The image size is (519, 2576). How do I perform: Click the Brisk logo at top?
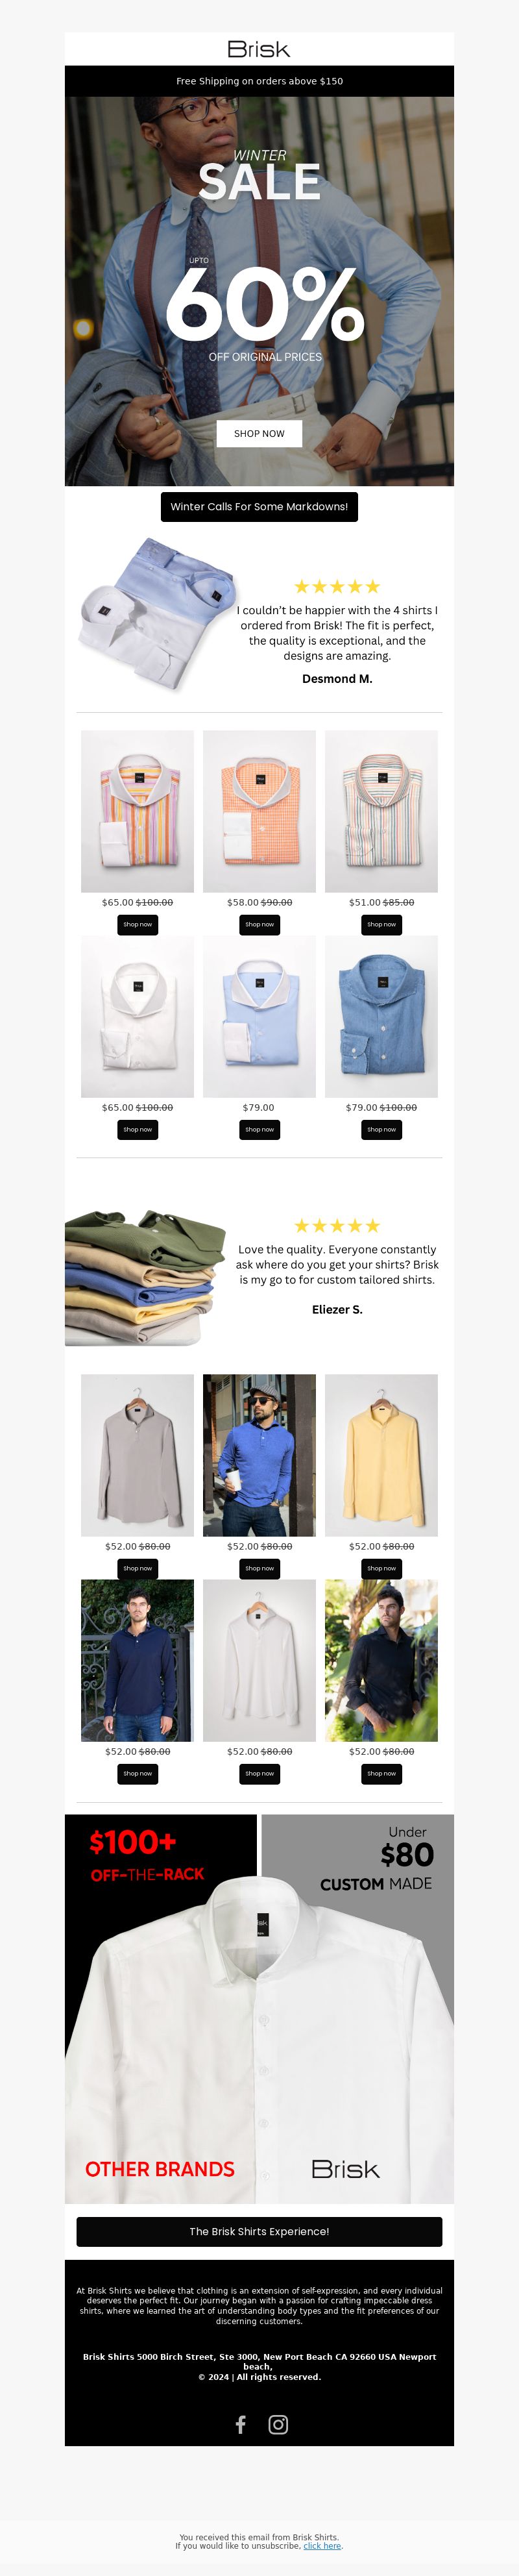(x=259, y=49)
